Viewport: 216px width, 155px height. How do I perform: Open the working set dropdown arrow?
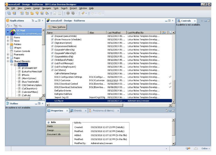(11, 26)
